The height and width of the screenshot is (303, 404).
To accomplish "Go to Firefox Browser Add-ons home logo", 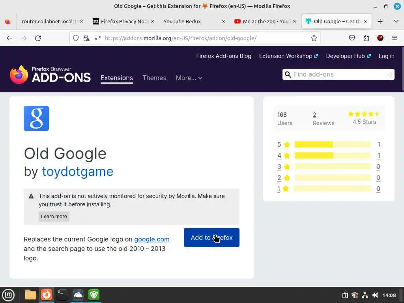I will 50,75.
